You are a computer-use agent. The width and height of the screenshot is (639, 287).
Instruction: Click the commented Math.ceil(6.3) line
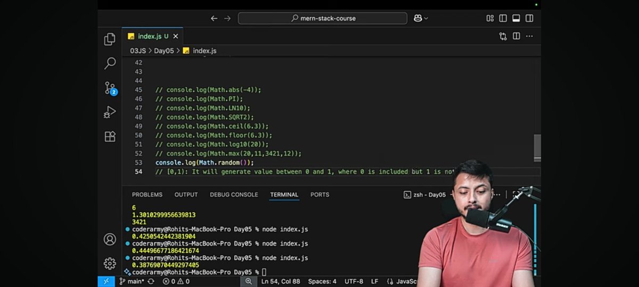pyautogui.click(x=212, y=126)
